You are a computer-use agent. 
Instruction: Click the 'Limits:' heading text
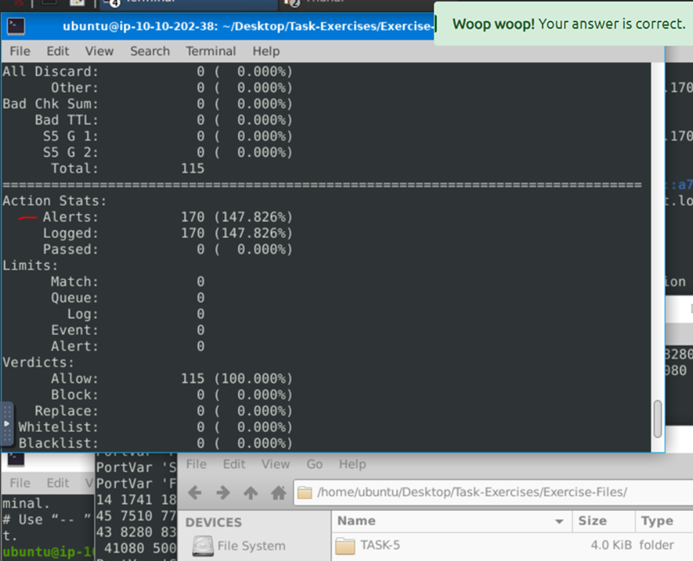pos(30,265)
